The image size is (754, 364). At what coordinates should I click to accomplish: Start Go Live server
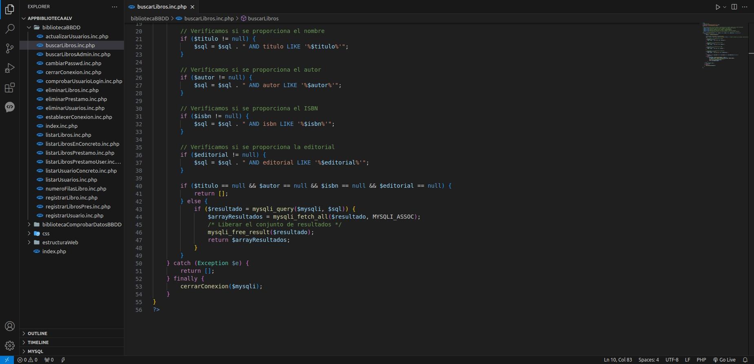click(724, 360)
